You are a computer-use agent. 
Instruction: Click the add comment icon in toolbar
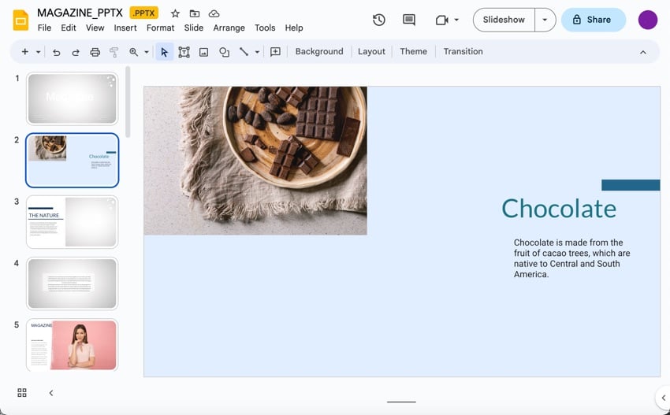[x=275, y=52]
